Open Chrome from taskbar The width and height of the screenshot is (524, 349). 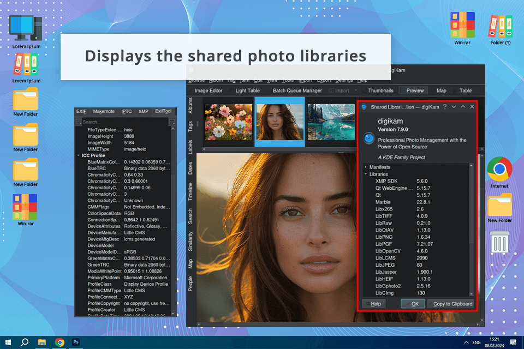pyautogui.click(x=59, y=342)
